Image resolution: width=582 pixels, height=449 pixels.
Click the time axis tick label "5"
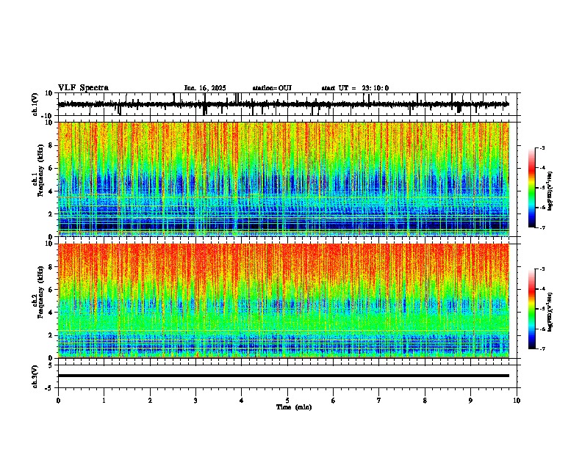(287, 401)
